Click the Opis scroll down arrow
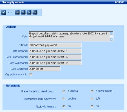The image size is (127, 112). click(x=111, y=39)
